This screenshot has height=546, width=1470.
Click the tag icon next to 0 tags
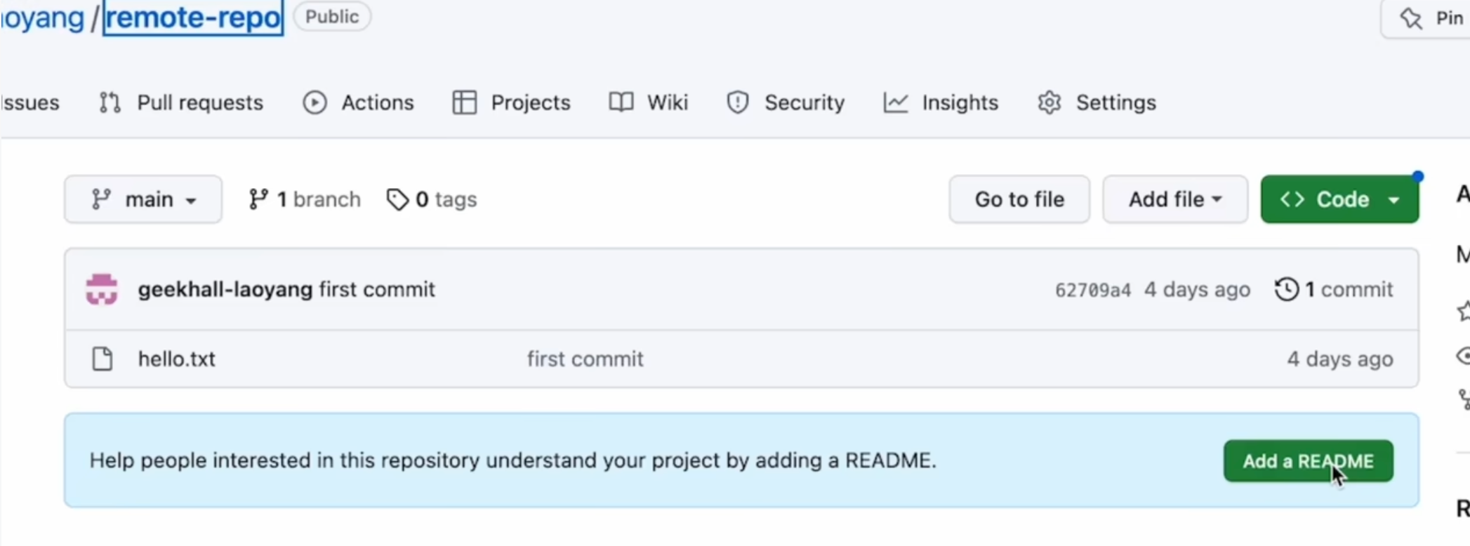point(397,199)
